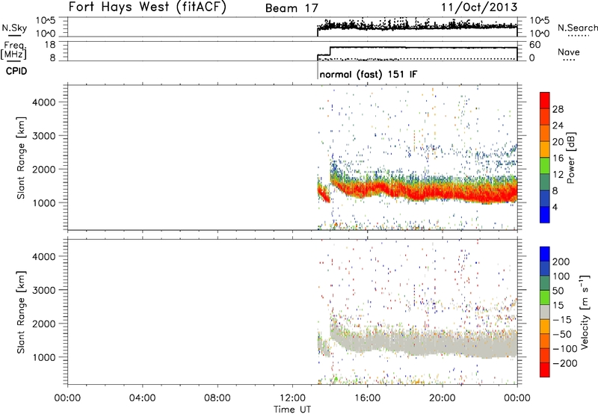Click the "12:00" time tick label

(292, 398)
